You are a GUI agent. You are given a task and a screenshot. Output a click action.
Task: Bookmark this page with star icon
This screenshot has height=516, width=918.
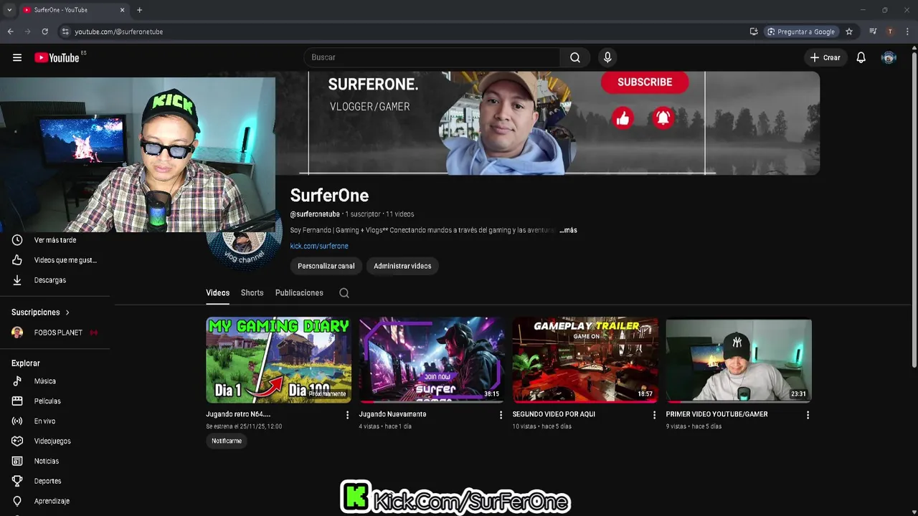tap(849, 32)
